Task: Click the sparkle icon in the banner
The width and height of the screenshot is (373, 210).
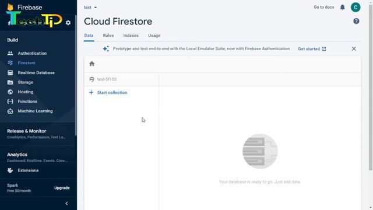Action: (x=106, y=48)
